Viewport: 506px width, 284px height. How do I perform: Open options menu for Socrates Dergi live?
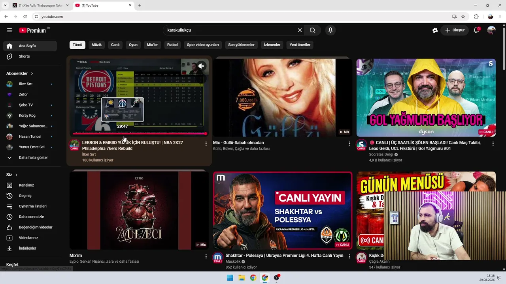pyautogui.click(x=493, y=144)
